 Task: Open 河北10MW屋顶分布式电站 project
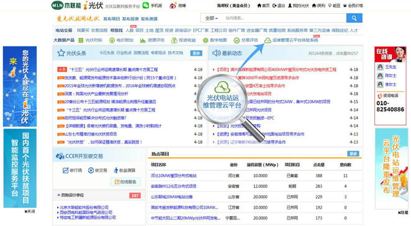coord(173,176)
